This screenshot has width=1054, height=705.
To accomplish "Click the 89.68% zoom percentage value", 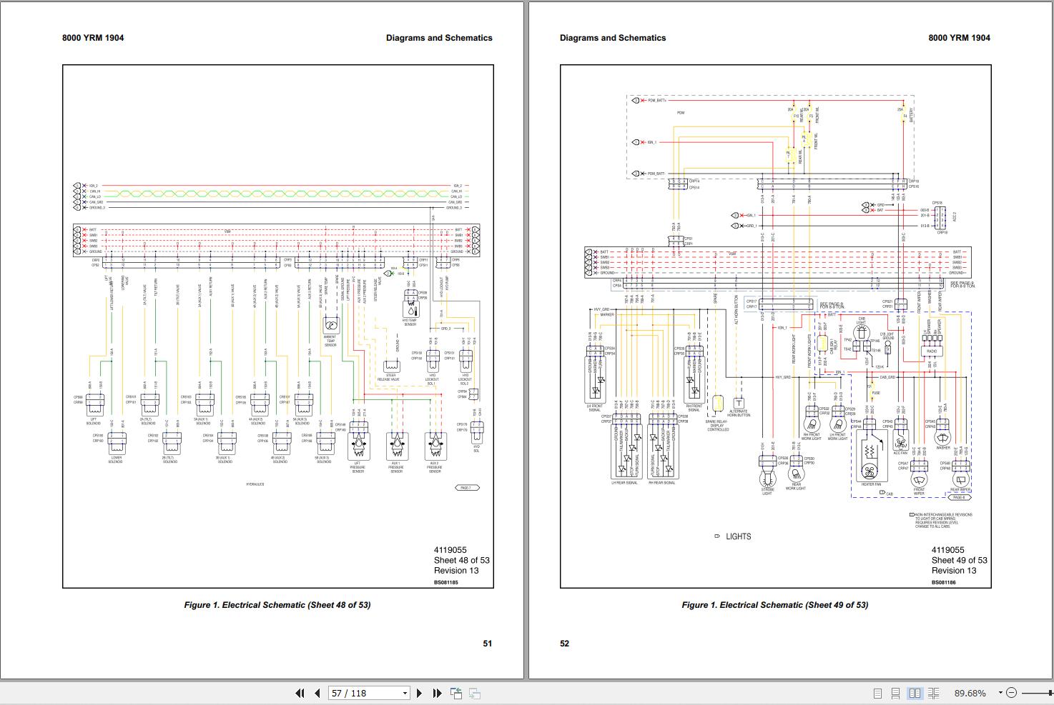I will tap(970, 693).
